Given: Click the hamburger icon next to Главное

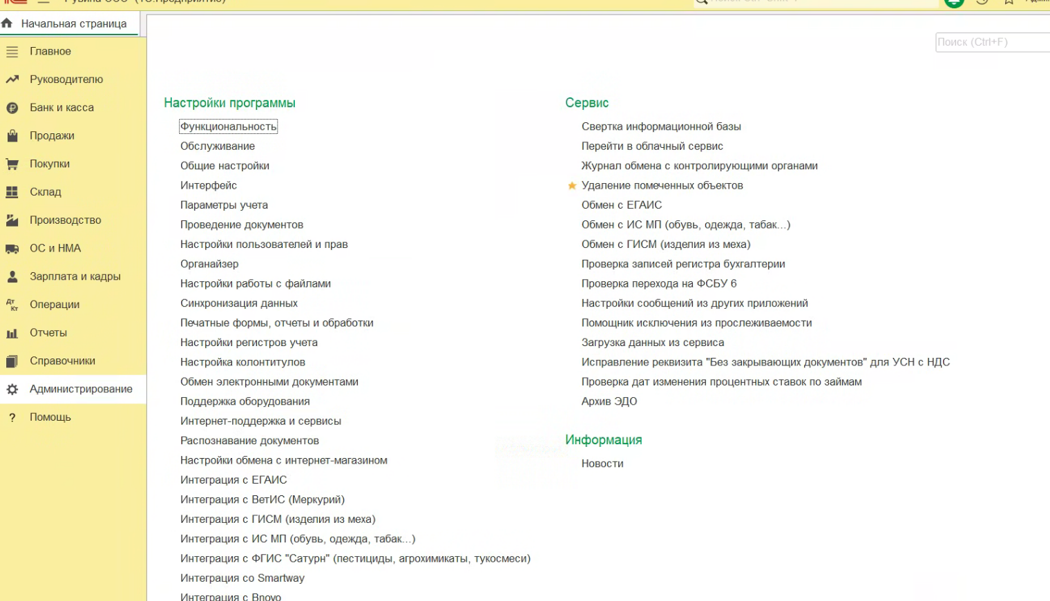Looking at the screenshot, I should click(x=12, y=52).
